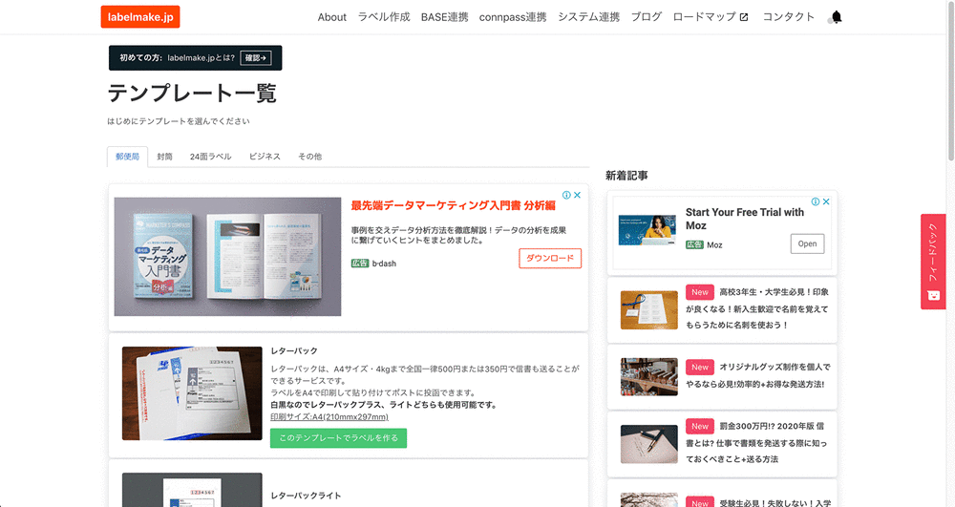Click the データマーケティング book ad image
Viewport: 955px width, 507px height.
coord(227,256)
